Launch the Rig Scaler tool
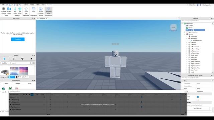 (15, 10)
